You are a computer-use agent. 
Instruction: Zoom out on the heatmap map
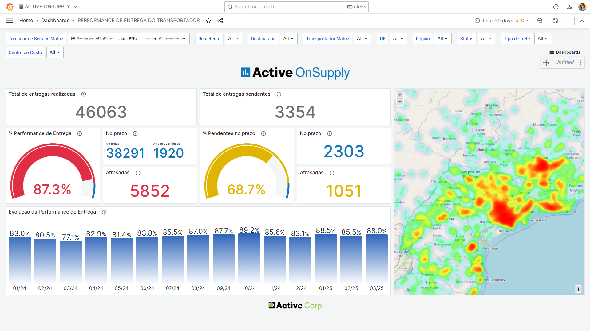click(400, 102)
